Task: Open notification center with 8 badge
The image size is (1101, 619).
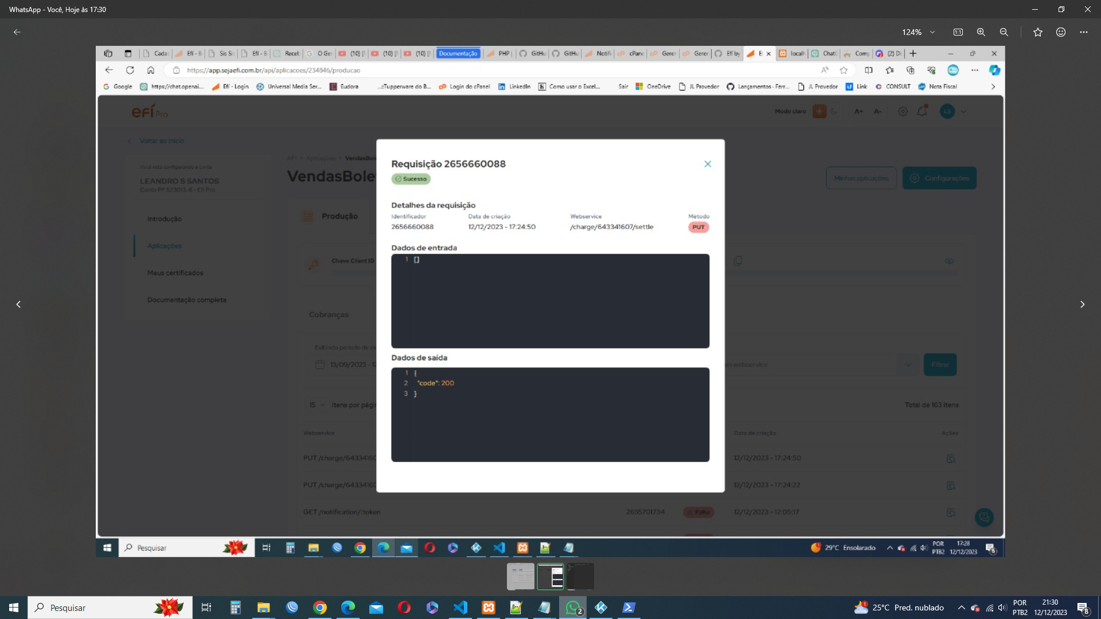Action: (x=1083, y=608)
